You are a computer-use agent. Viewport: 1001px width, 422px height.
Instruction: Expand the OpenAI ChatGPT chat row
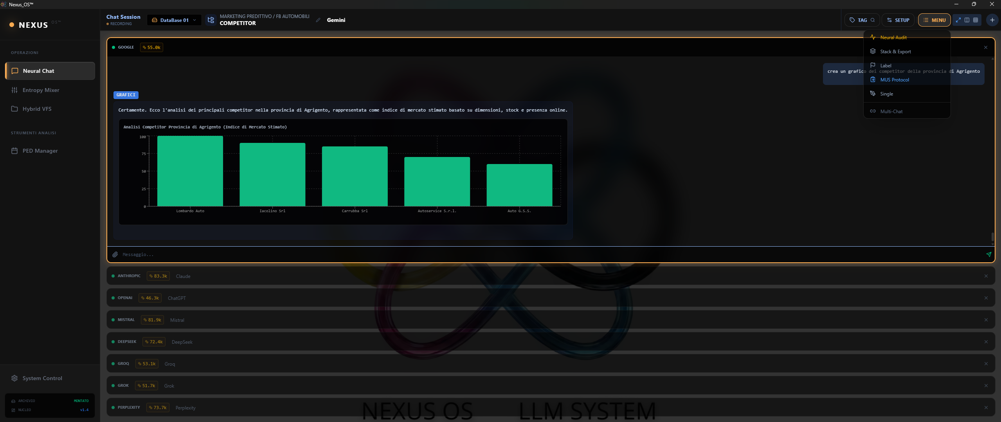click(x=551, y=298)
